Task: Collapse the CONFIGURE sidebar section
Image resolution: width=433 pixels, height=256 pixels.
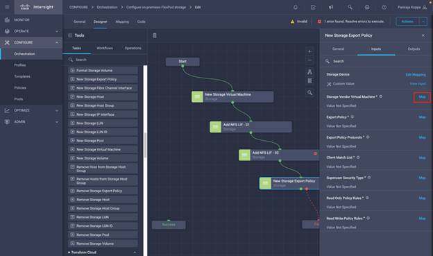Action: point(57,42)
